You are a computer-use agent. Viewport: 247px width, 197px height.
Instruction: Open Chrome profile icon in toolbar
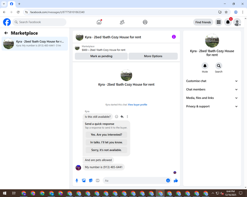pos(236,12)
